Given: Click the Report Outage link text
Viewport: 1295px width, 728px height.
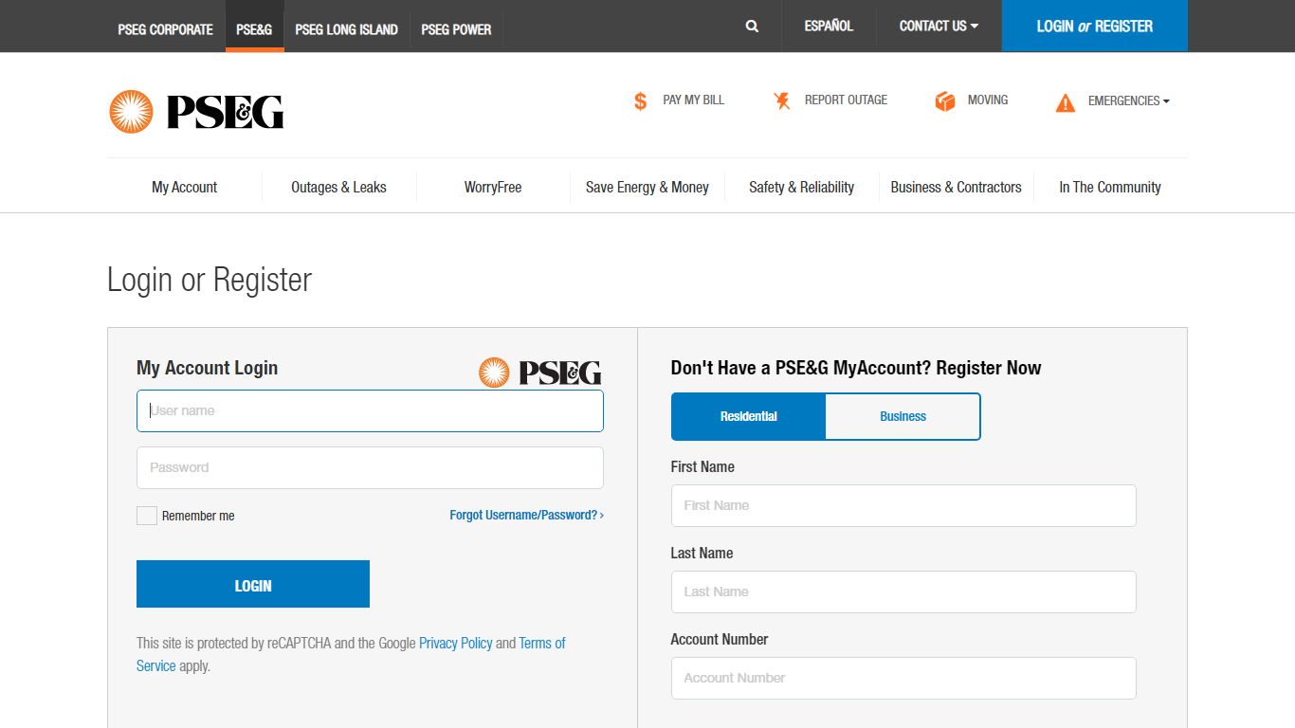Looking at the screenshot, I should [x=846, y=100].
